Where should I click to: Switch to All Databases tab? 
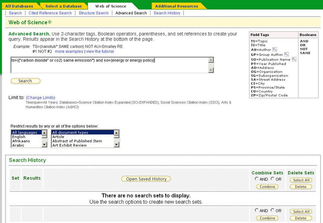click(19, 6)
